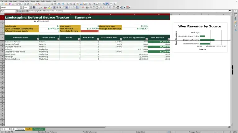Image resolution: width=238 pixels, height=133 pixels.
Task: Print the spreadsheet using the printer icon
Action: pyautogui.click(x=18, y=4)
